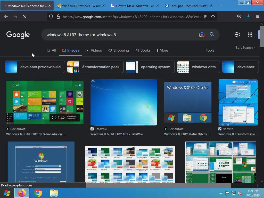Viewport: 264px width, 198px height.
Task: Switch to Books search tab
Action: click(143, 50)
